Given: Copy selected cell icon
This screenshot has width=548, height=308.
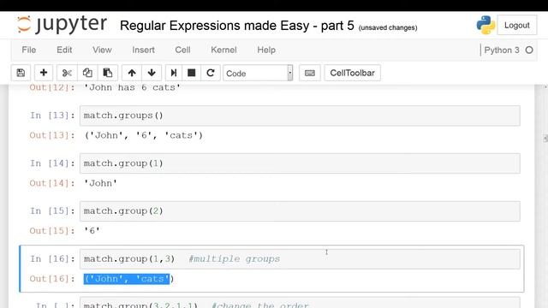Looking at the screenshot, I should 87,73.
